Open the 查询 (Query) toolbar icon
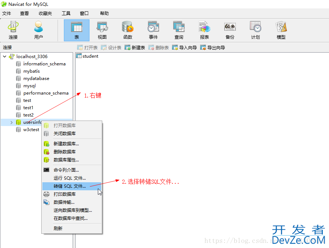329x248 pixels. pos(179,30)
